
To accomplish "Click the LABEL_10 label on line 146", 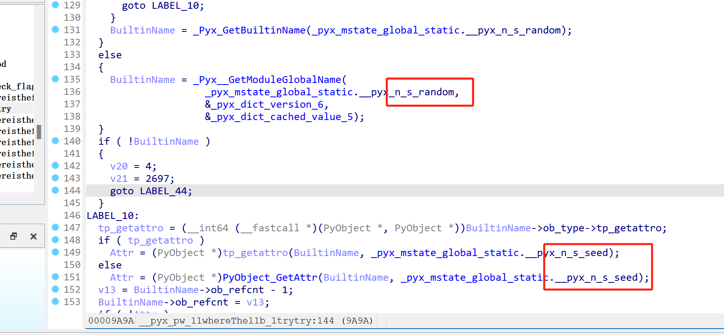I will point(110,216).
